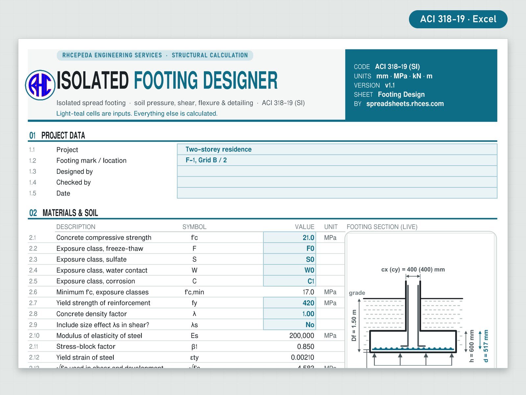This screenshot has width=526, height=395.
Task: Click the d = 517 mm dimension label
Action: (x=486, y=346)
